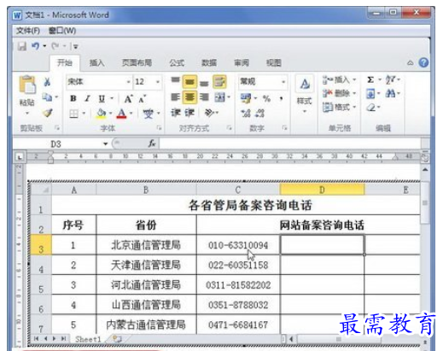The image size is (443, 351).
Task: Click the Borders icon
Action: point(73,114)
